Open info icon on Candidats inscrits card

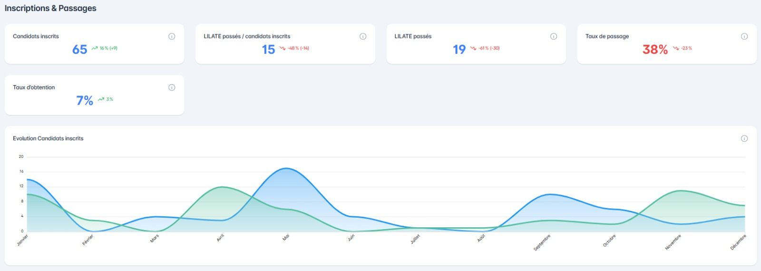pos(172,36)
